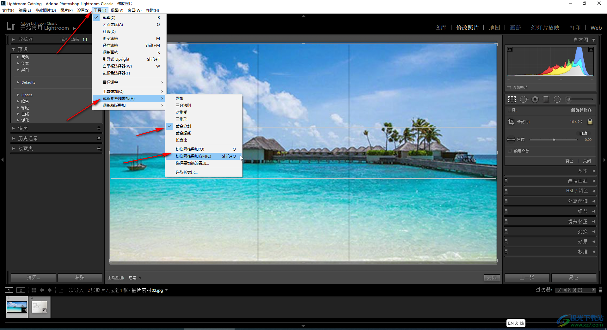
Task: Switch to main window display 1
Action: (9, 290)
